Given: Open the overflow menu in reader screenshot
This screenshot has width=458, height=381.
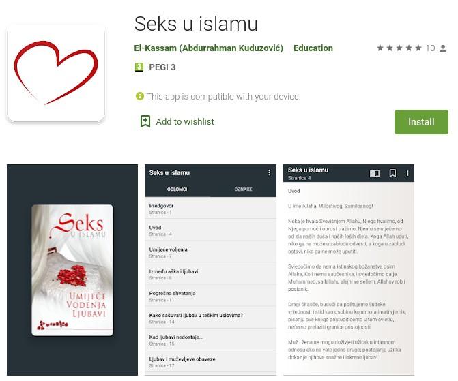Looking at the screenshot, I should pos(407,173).
